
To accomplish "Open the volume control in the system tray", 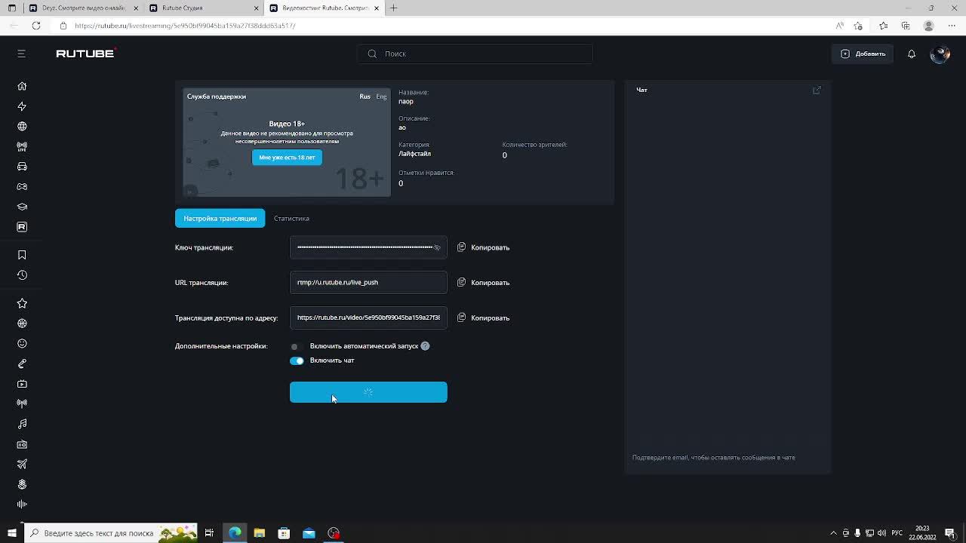I will (881, 533).
